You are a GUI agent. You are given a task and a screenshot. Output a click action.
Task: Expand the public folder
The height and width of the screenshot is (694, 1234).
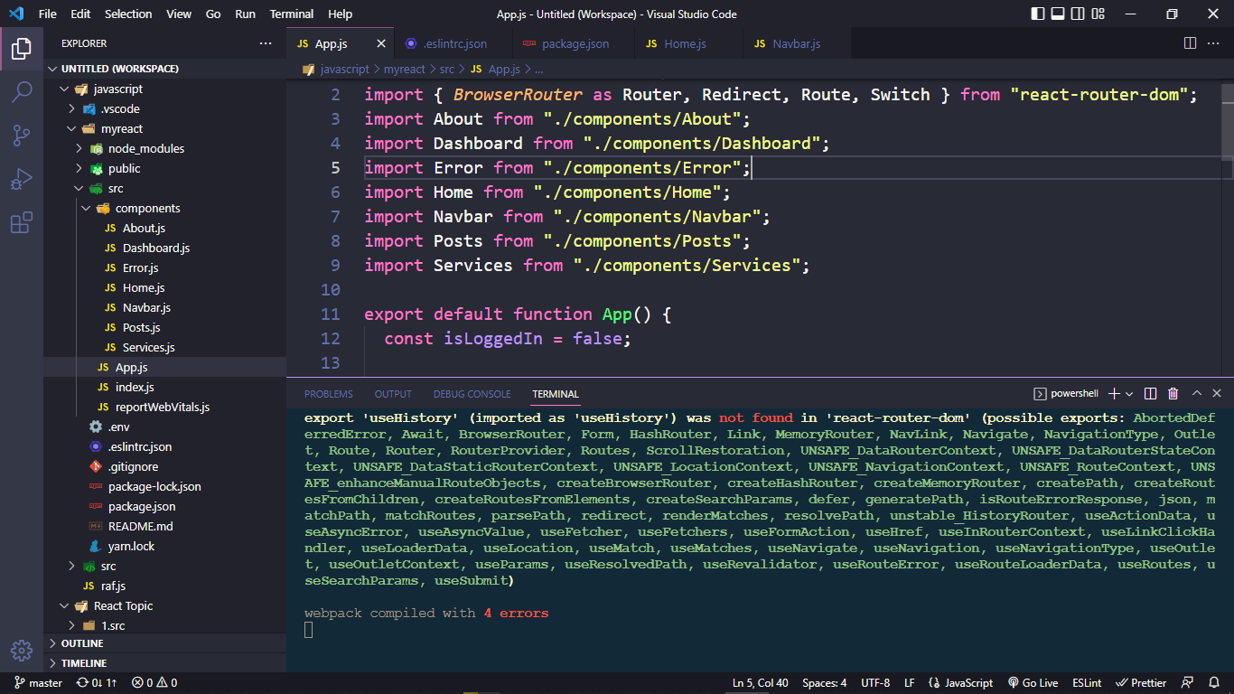click(x=164, y=168)
